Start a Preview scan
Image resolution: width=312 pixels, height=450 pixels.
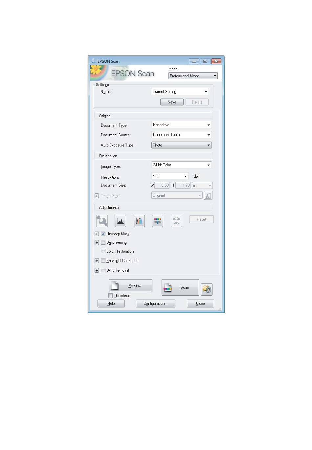(x=130, y=285)
